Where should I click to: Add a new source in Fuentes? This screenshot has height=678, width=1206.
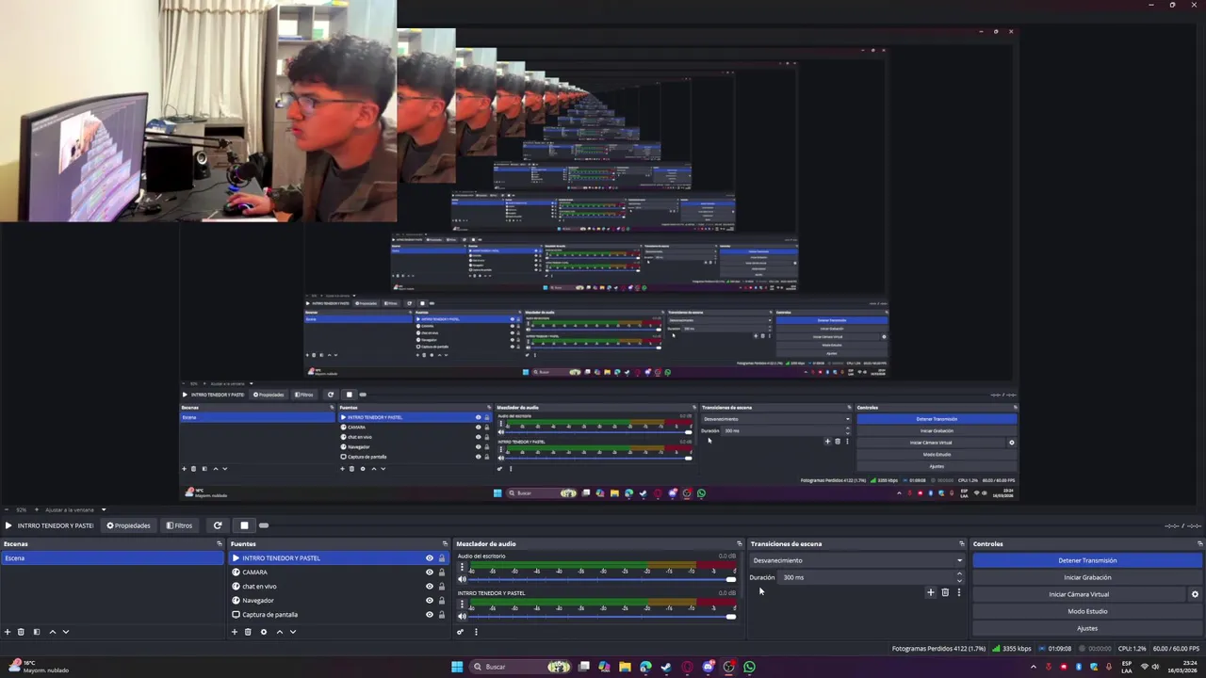pos(235,632)
